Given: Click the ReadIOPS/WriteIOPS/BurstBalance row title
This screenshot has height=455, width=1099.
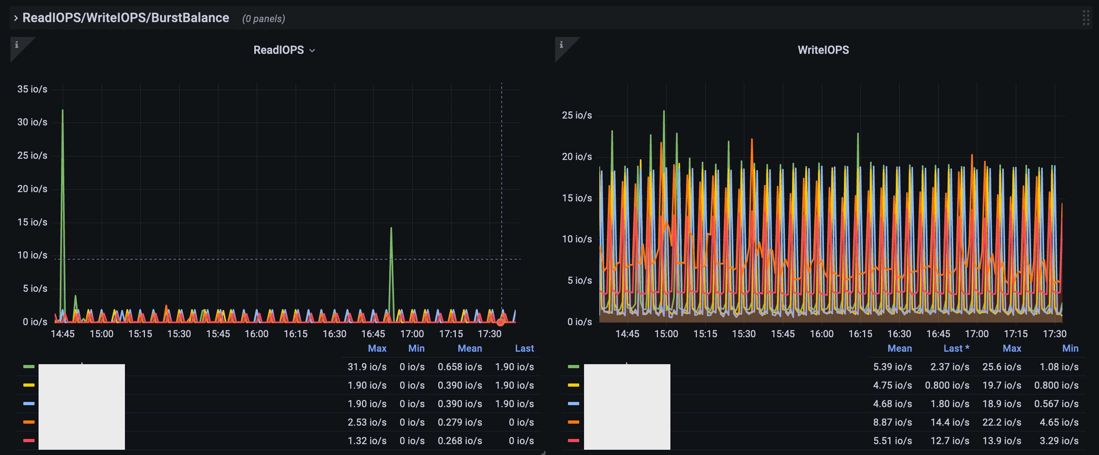Looking at the screenshot, I should coord(125,18).
